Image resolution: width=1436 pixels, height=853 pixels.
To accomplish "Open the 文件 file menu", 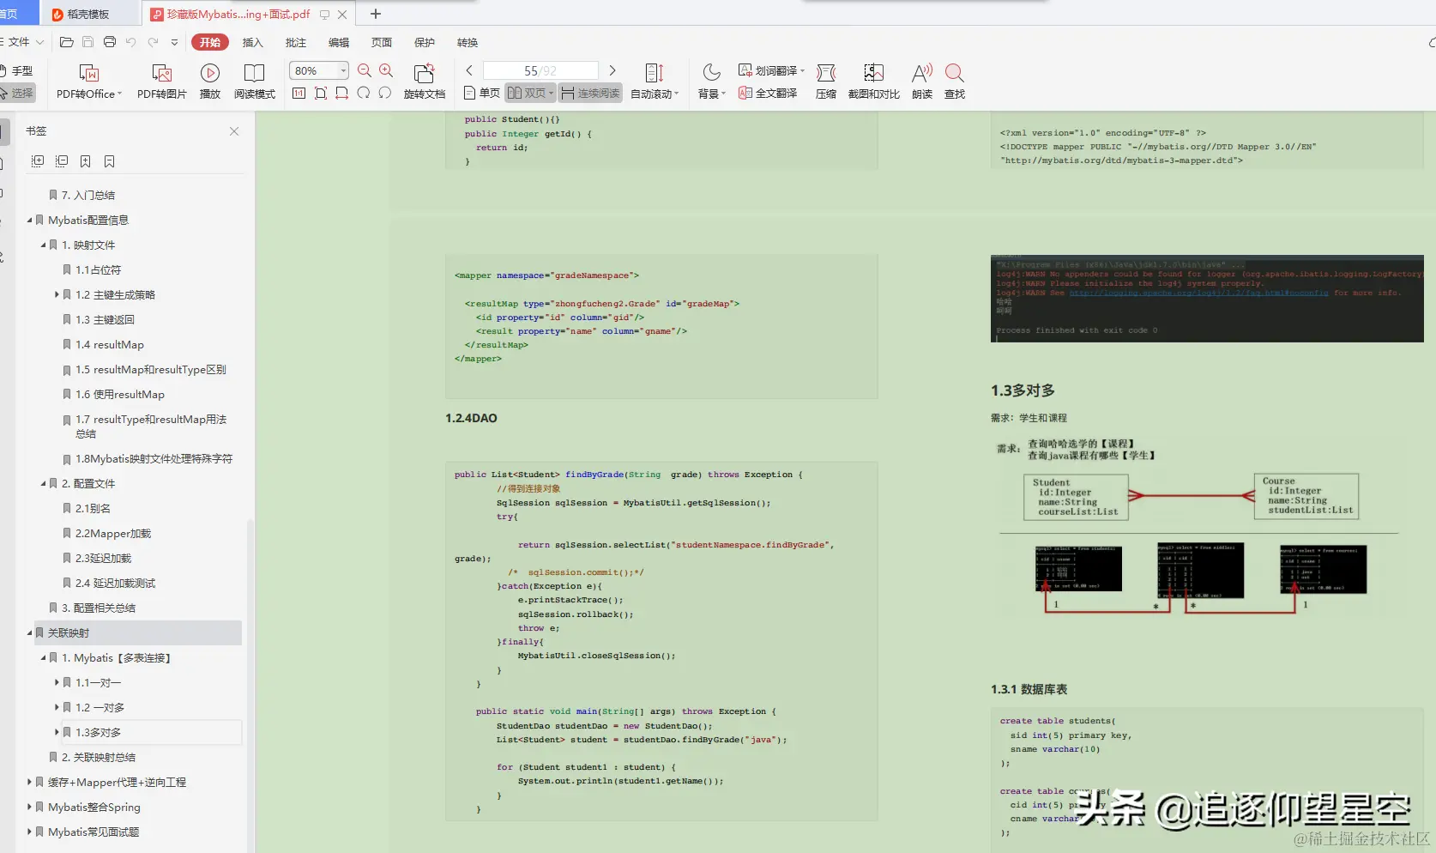I will 22,42.
